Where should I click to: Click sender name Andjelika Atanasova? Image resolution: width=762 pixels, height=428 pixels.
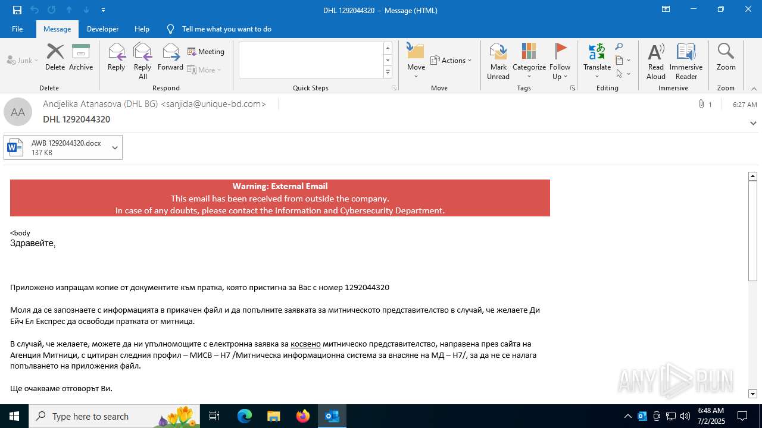pos(154,104)
